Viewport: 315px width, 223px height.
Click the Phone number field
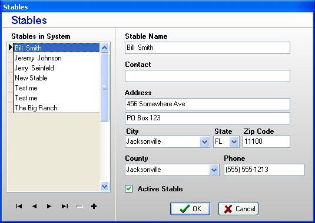coord(264,170)
